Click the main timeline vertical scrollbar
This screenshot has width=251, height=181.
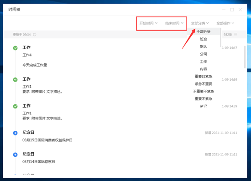click(x=245, y=57)
